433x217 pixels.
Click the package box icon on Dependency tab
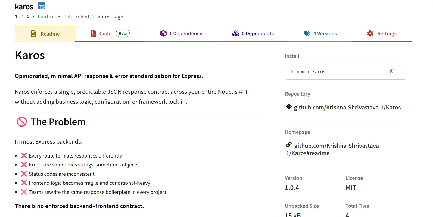click(163, 33)
